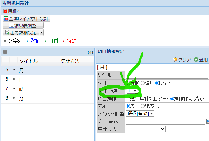Select 降順 sort radio button
This screenshot has height=141, width=209.
[143, 83]
